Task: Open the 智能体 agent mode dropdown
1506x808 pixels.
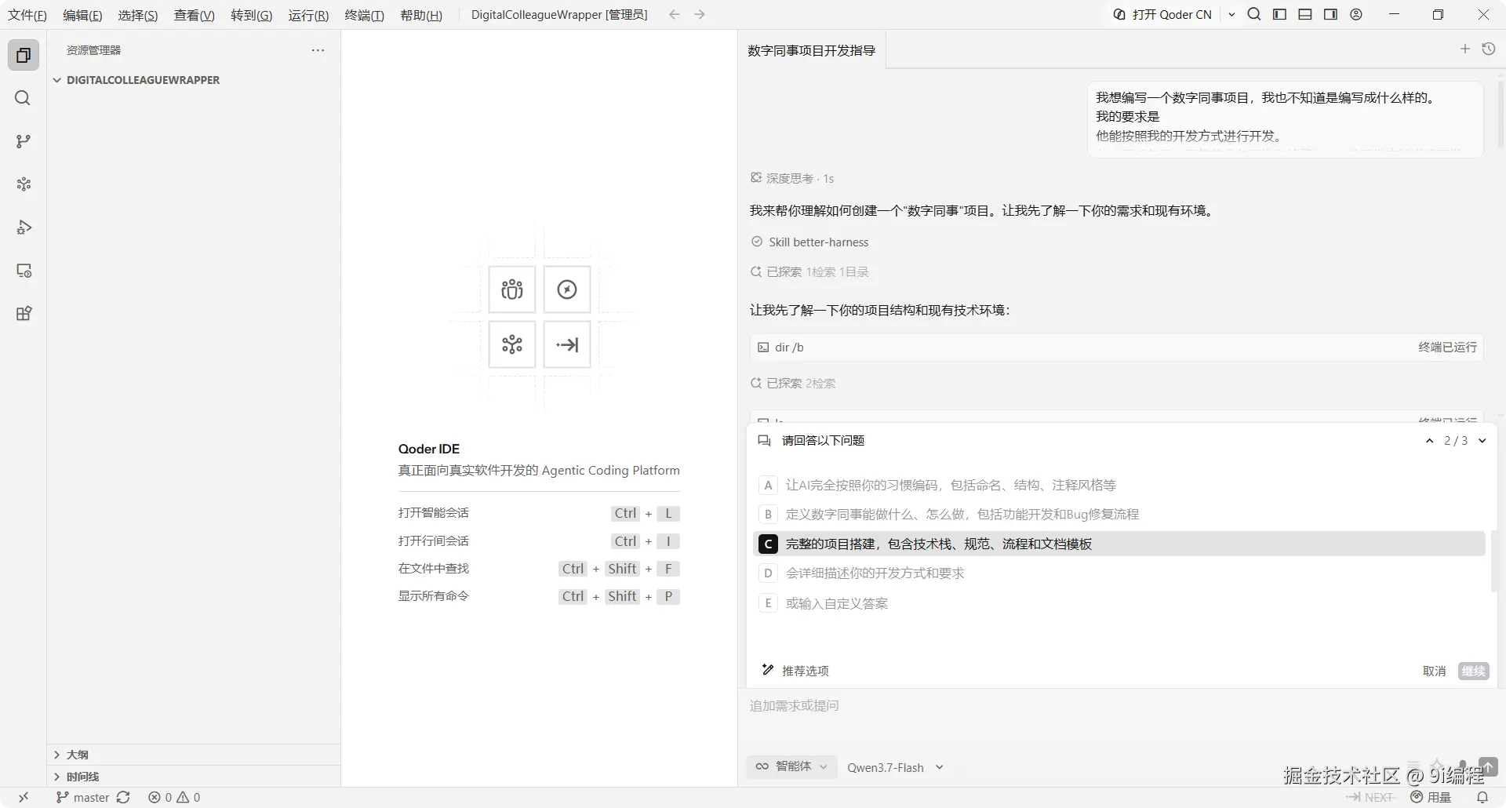Action: (791, 766)
